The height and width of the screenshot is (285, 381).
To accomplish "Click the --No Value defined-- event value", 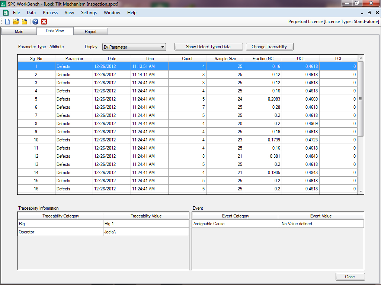I will tap(321, 224).
